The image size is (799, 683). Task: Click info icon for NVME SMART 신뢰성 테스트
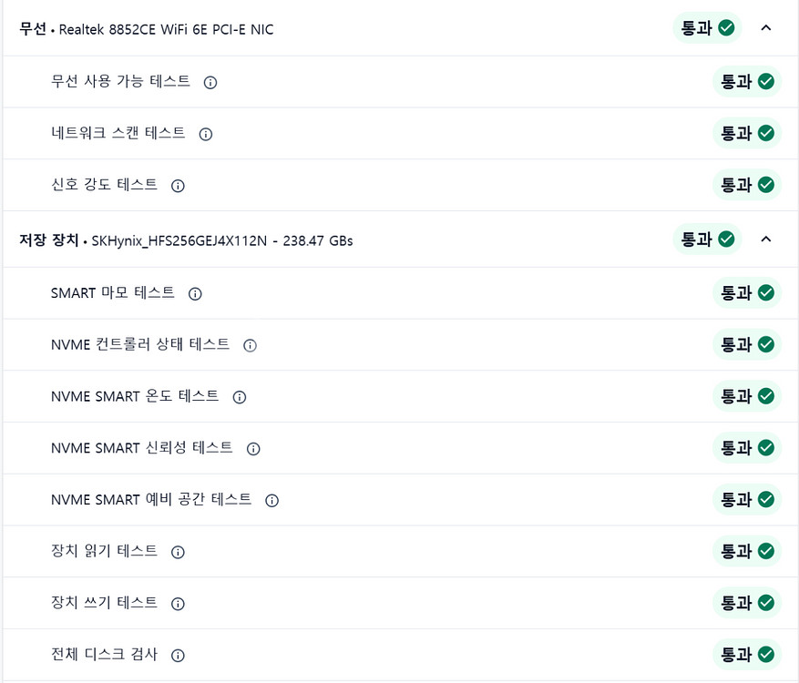click(253, 449)
